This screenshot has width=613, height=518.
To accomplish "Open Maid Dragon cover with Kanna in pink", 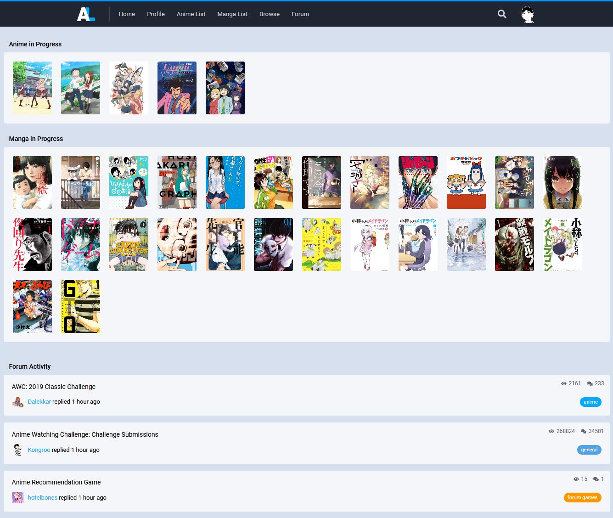I will click(370, 244).
